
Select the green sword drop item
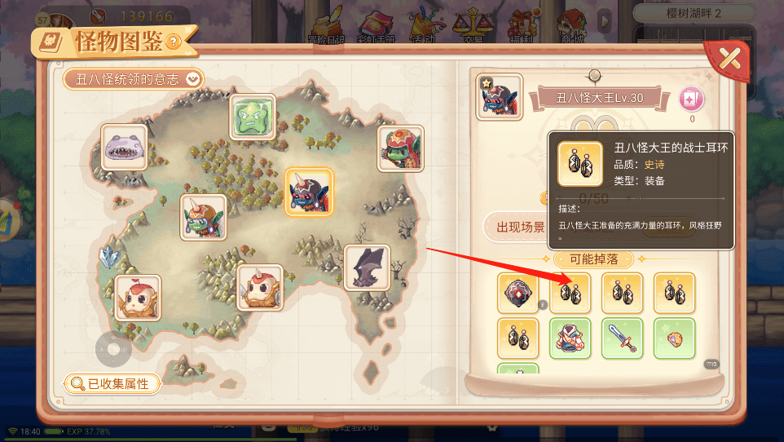(622, 338)
